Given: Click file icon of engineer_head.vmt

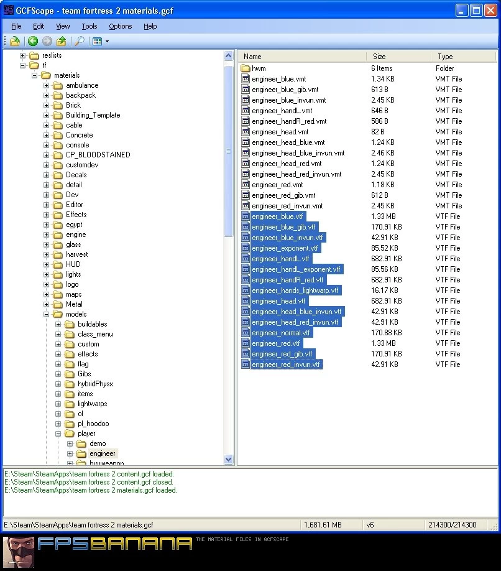Looking at the screenshot, I should click(x=246, y=131).
